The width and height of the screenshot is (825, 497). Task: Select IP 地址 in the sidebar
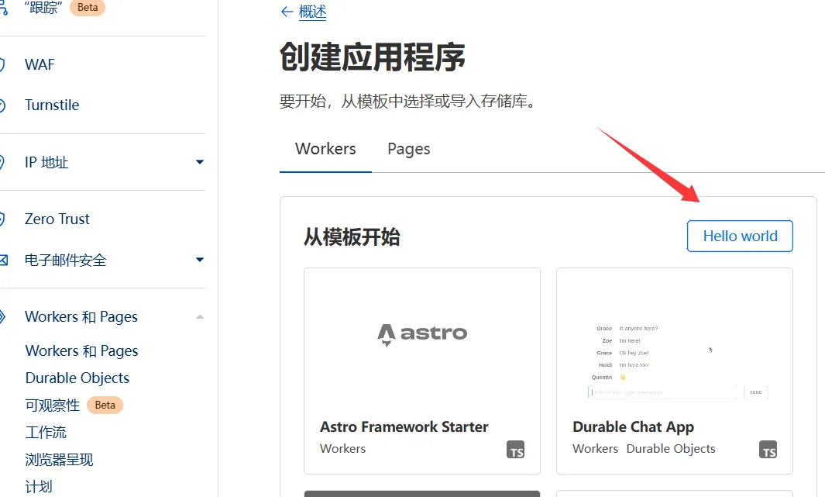(x=46, y=163)
